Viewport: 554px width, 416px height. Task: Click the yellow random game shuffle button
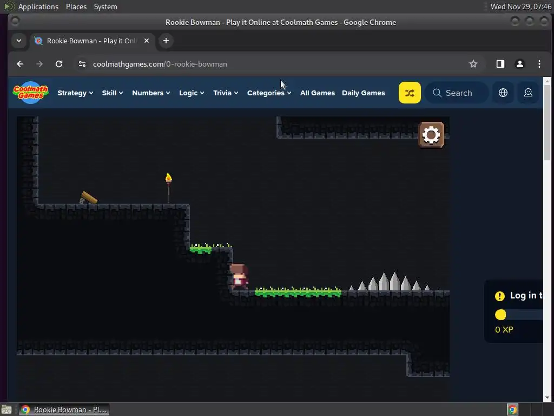(x=410, y=93)
